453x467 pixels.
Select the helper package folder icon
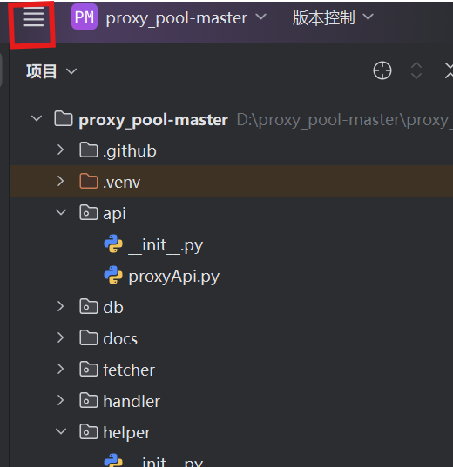tap(89, 431)
